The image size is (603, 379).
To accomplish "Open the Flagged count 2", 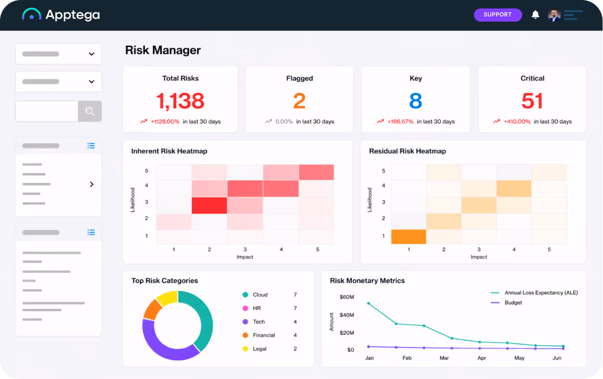I will pos(299,101).
